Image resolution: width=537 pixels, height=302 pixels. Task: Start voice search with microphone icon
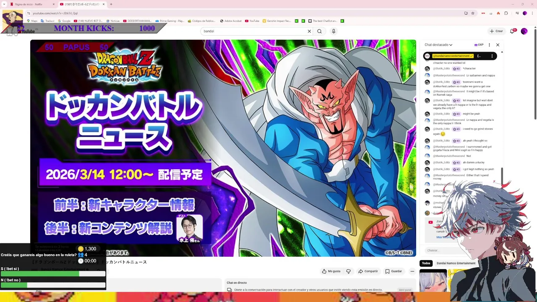(x=334, y=31)
